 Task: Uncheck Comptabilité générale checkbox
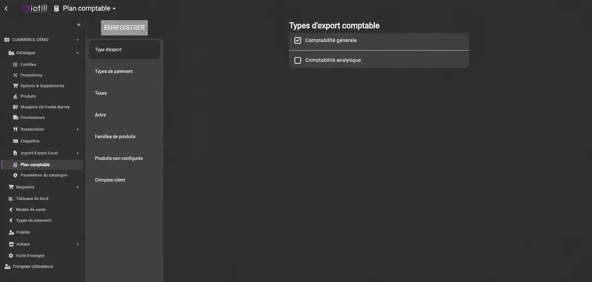point(297,41)
